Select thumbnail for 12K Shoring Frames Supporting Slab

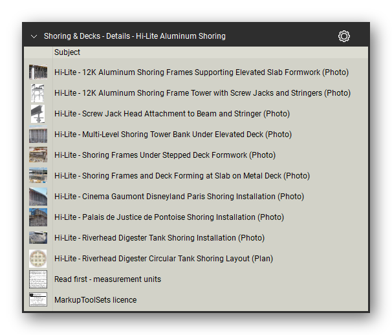tap(38, 72)
